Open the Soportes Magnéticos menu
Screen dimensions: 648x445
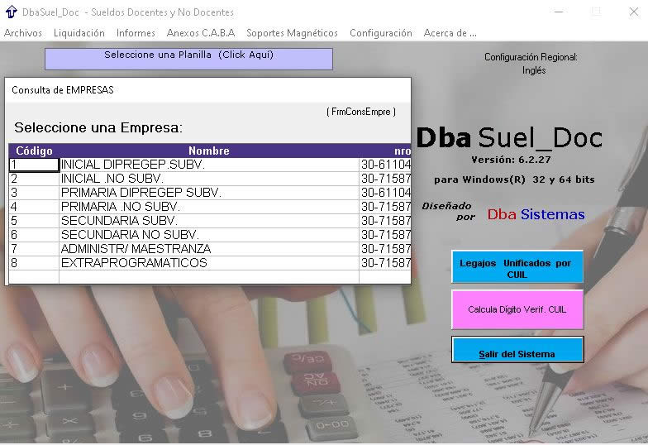pyautogui.click(x=292, y=33)
